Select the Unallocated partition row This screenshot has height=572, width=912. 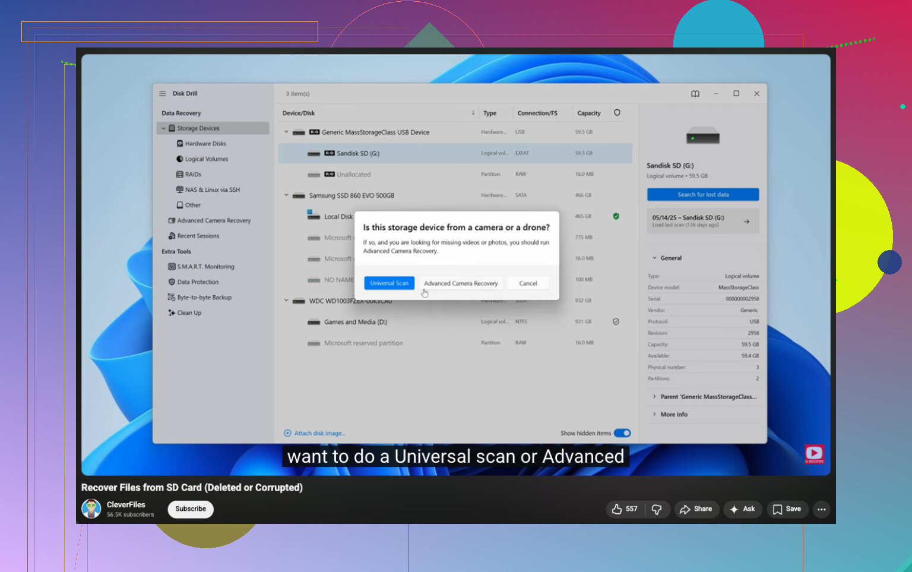[x=455, y=175]
